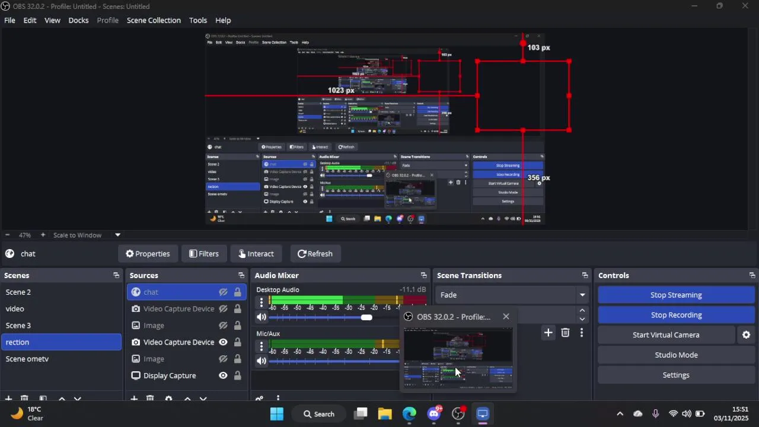The width and height of the screenshot is (759, 427).
Task: Enable Studio Mode
Action: pos(676,355)
